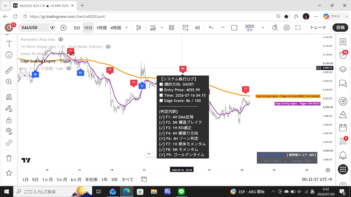Toggle lock all drawings
351x197 pixels.
point(9,120)
